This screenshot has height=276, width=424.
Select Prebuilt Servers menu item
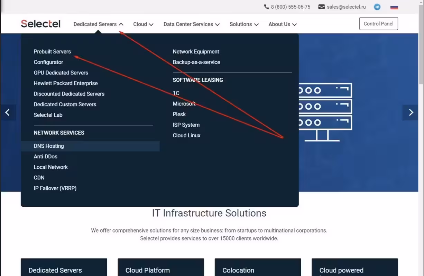[x=52, y=52]
